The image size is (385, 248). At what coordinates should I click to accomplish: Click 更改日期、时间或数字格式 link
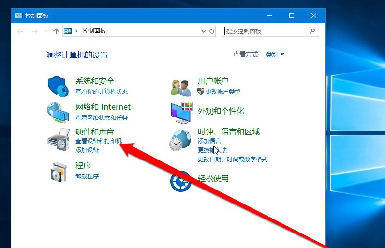(232, 160)
